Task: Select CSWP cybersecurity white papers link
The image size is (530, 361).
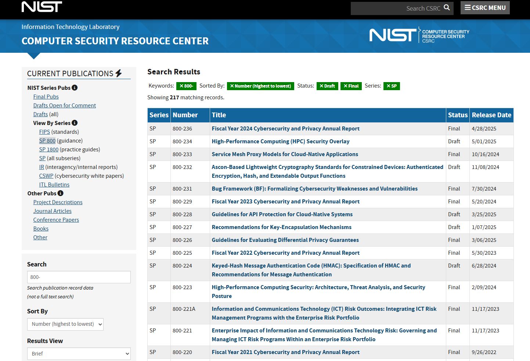Action: (x=46, y=176)
